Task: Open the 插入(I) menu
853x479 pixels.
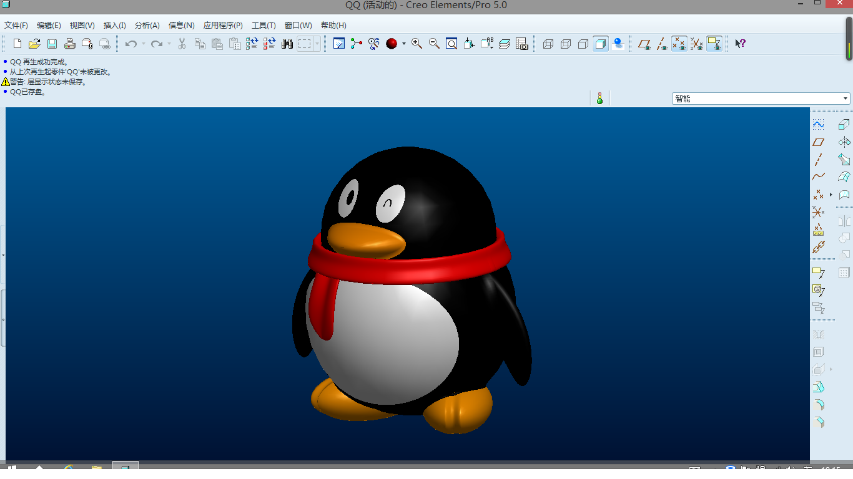Action: [115, 26]
